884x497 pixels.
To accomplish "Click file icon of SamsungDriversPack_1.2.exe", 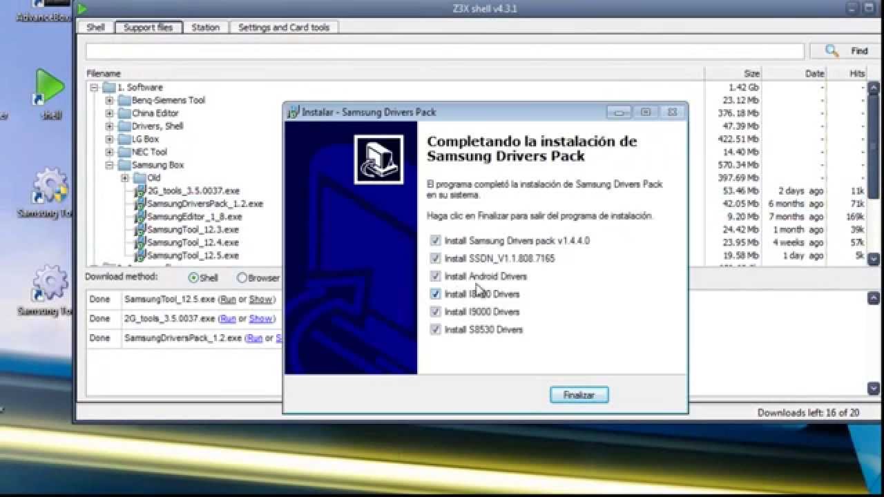I will pyautogui.click(x=140, y=204).
